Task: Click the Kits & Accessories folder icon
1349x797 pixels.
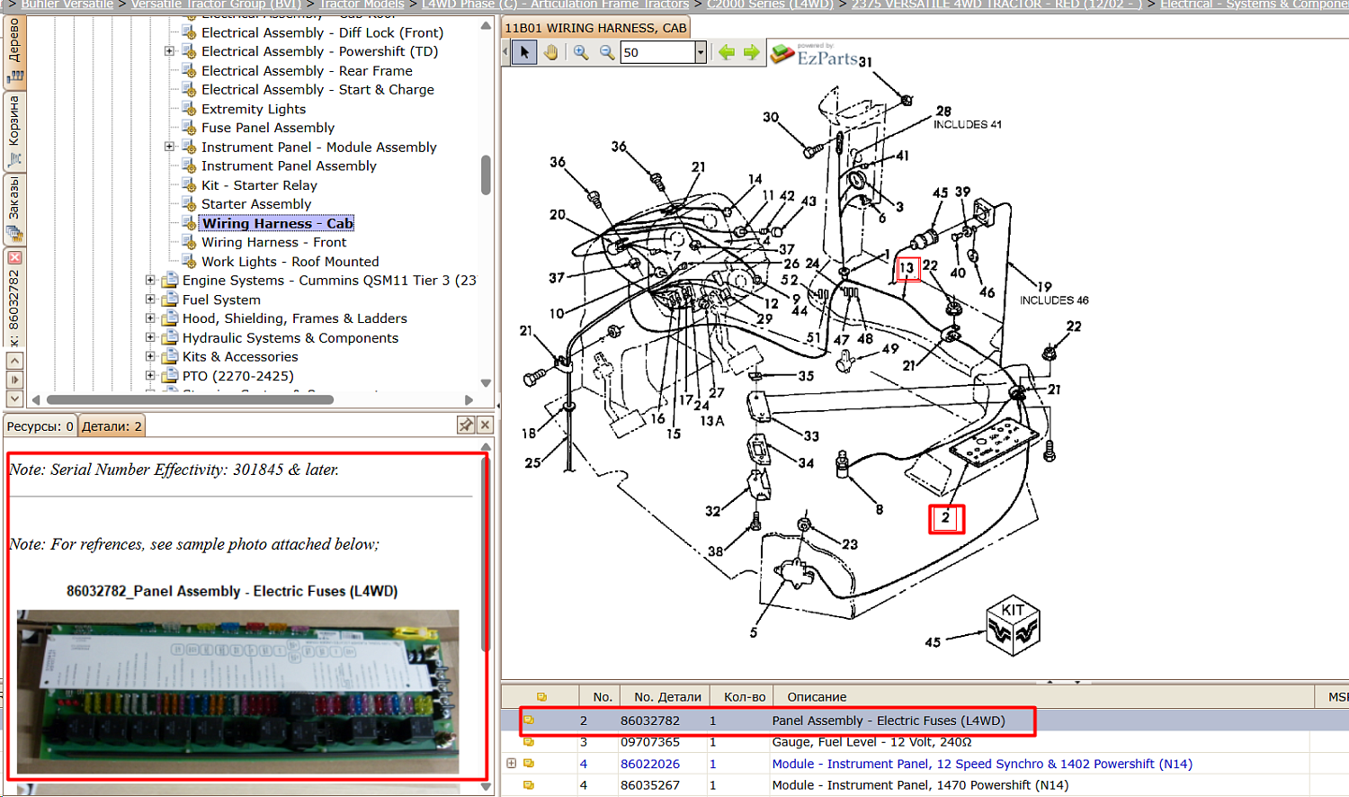Action: (170, 356)
